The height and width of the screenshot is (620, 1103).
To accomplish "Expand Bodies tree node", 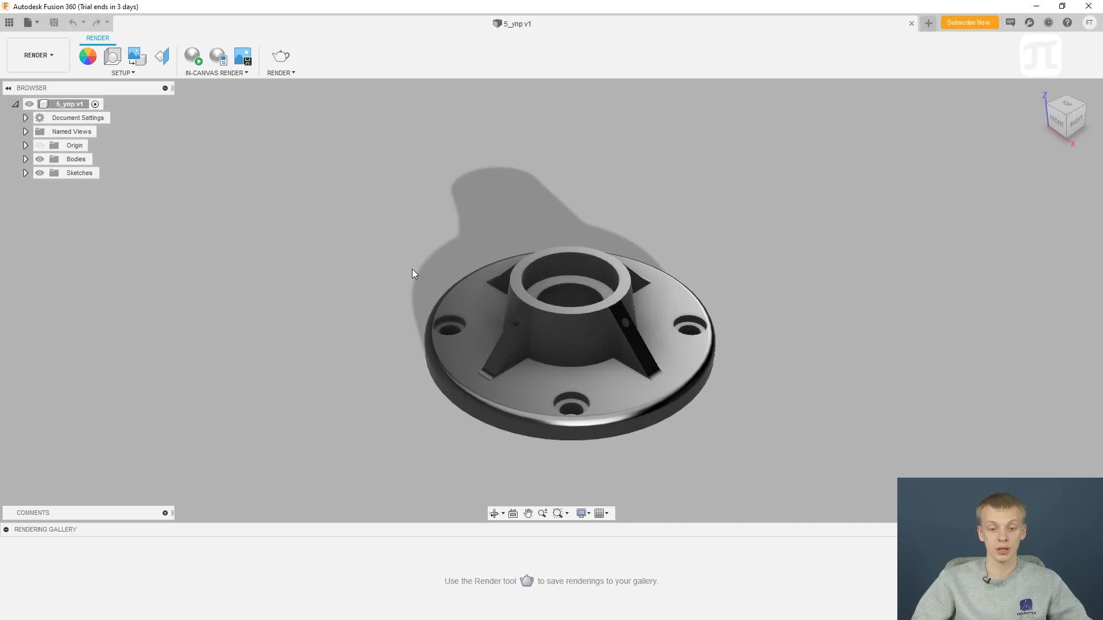I will (x=25, y=159).
